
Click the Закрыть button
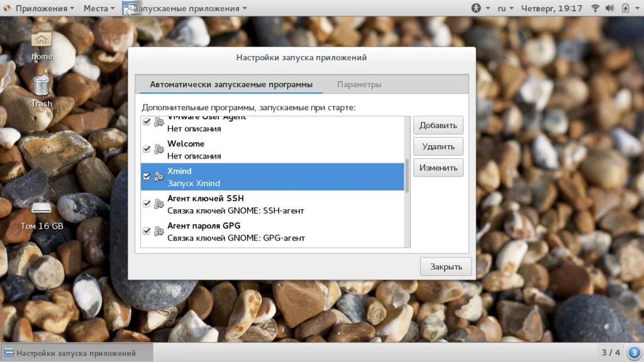pos(446,266)
